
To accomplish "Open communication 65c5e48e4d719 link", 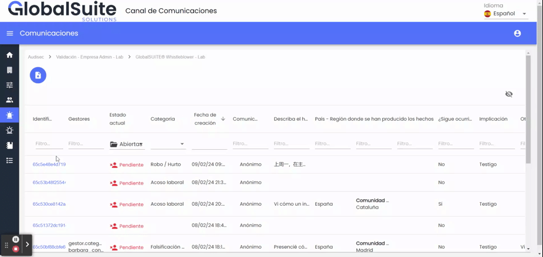I will click(x=49, y=164).
